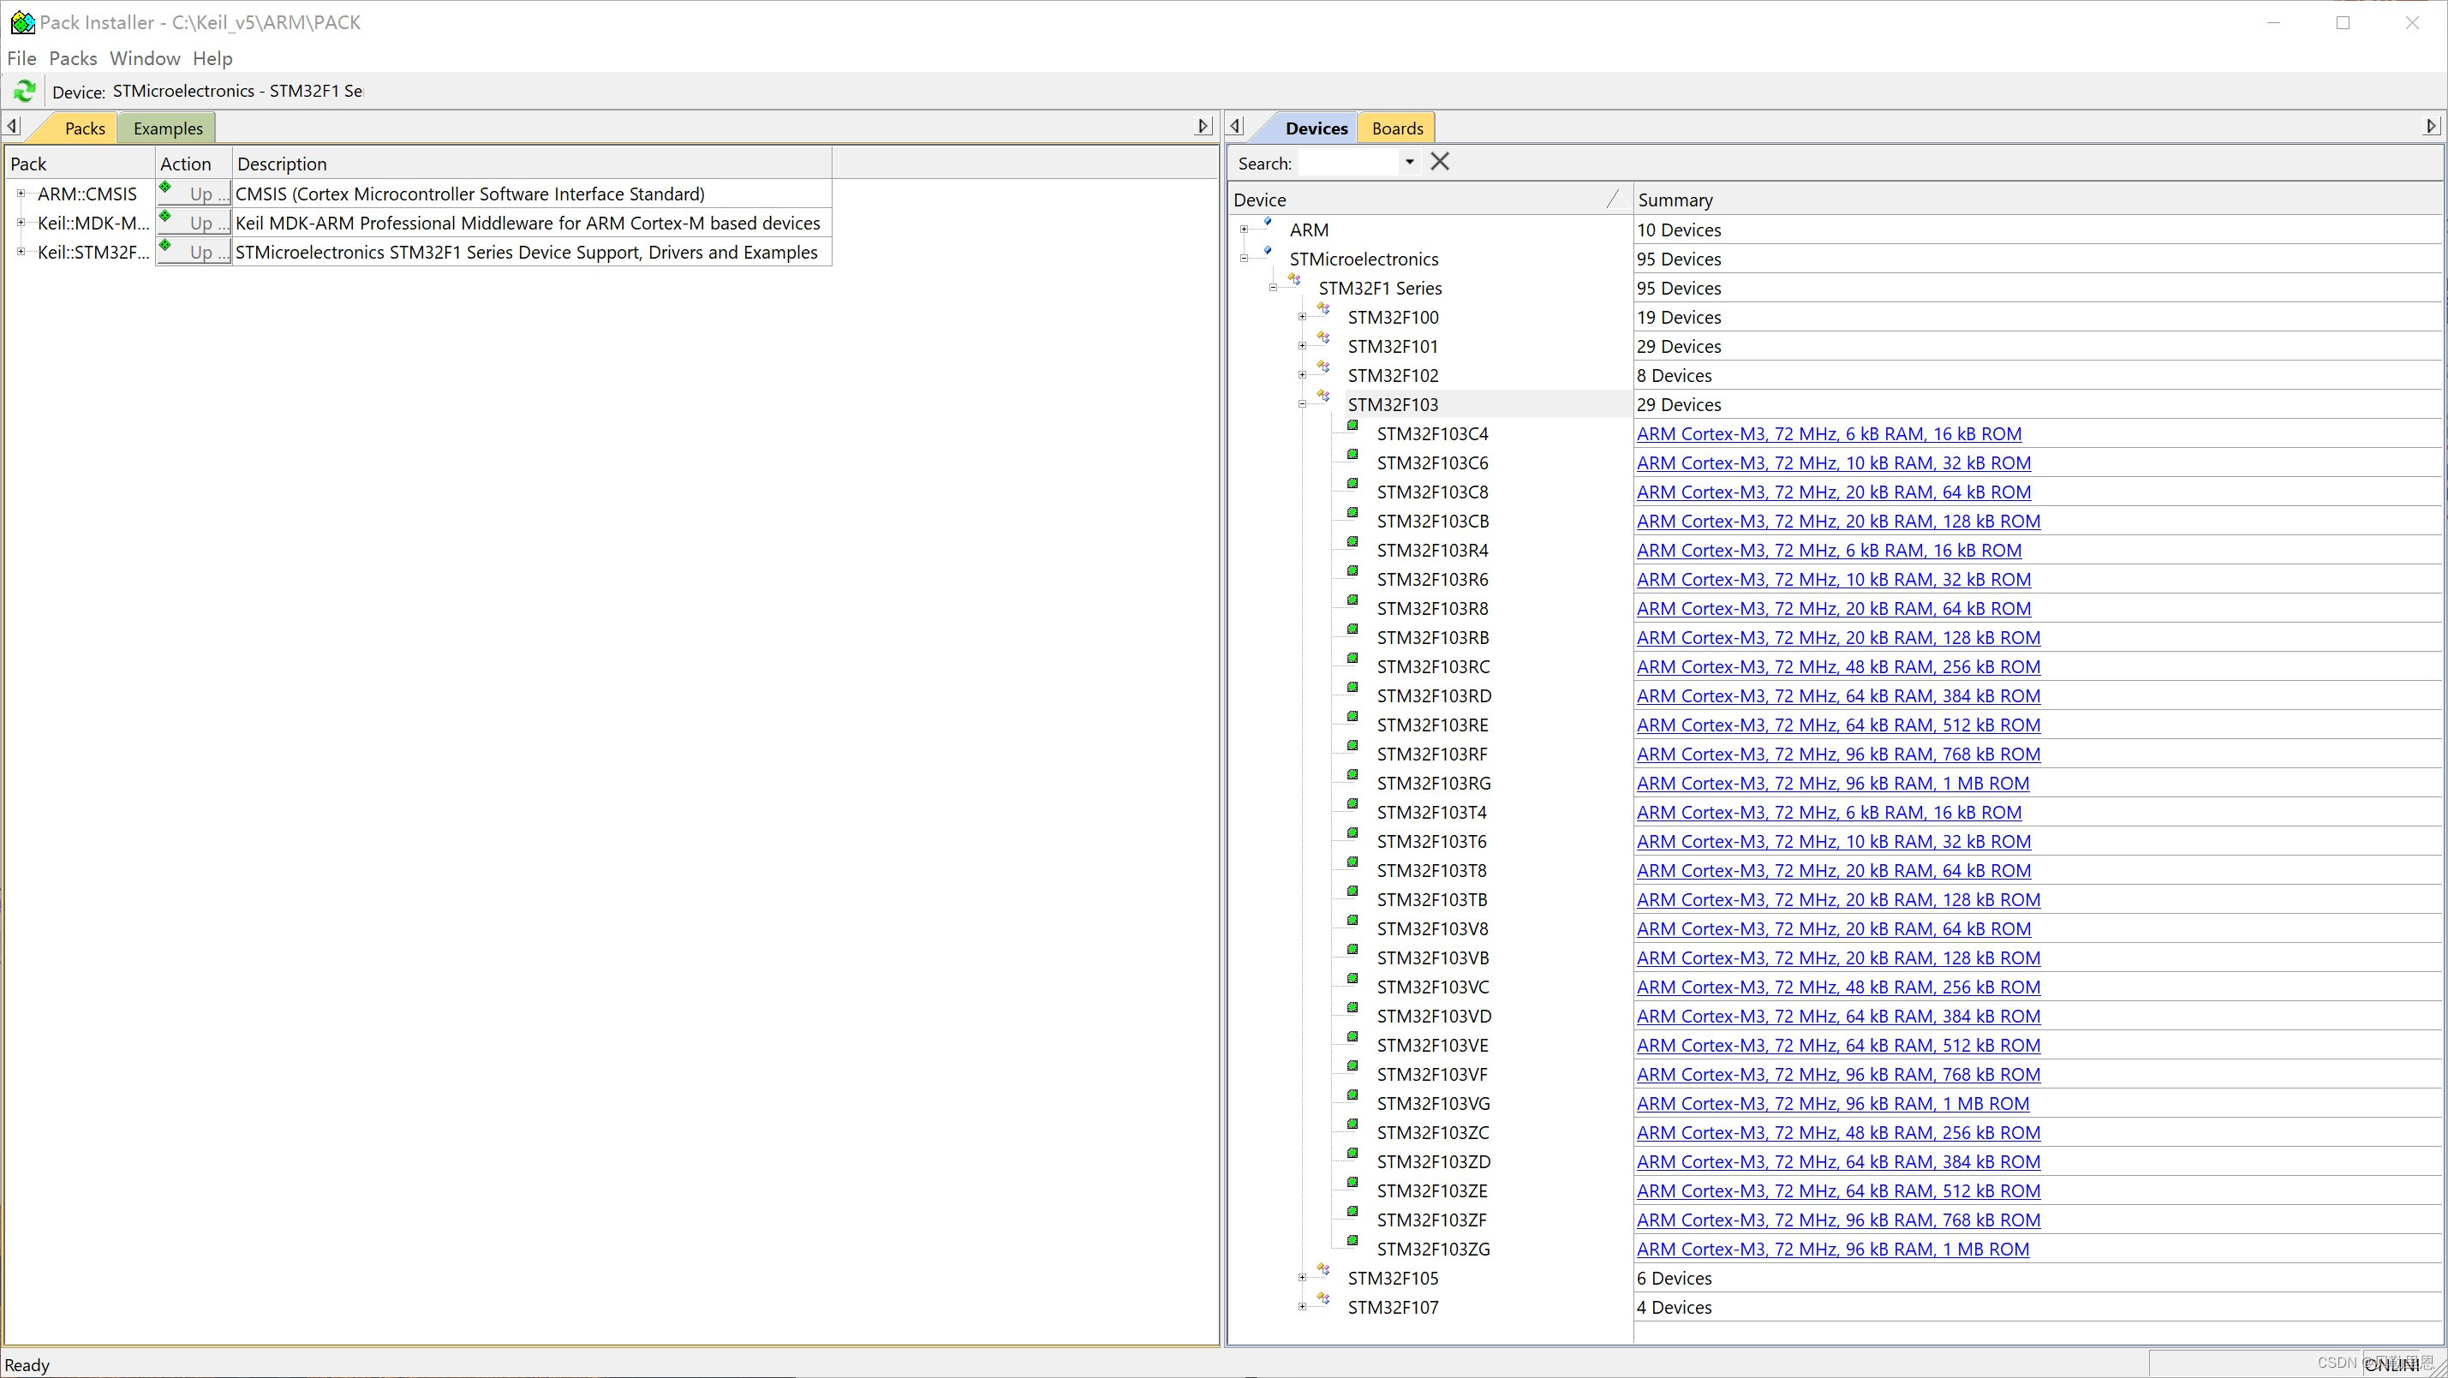Switch to the Boards tab

click(1396, 128)
